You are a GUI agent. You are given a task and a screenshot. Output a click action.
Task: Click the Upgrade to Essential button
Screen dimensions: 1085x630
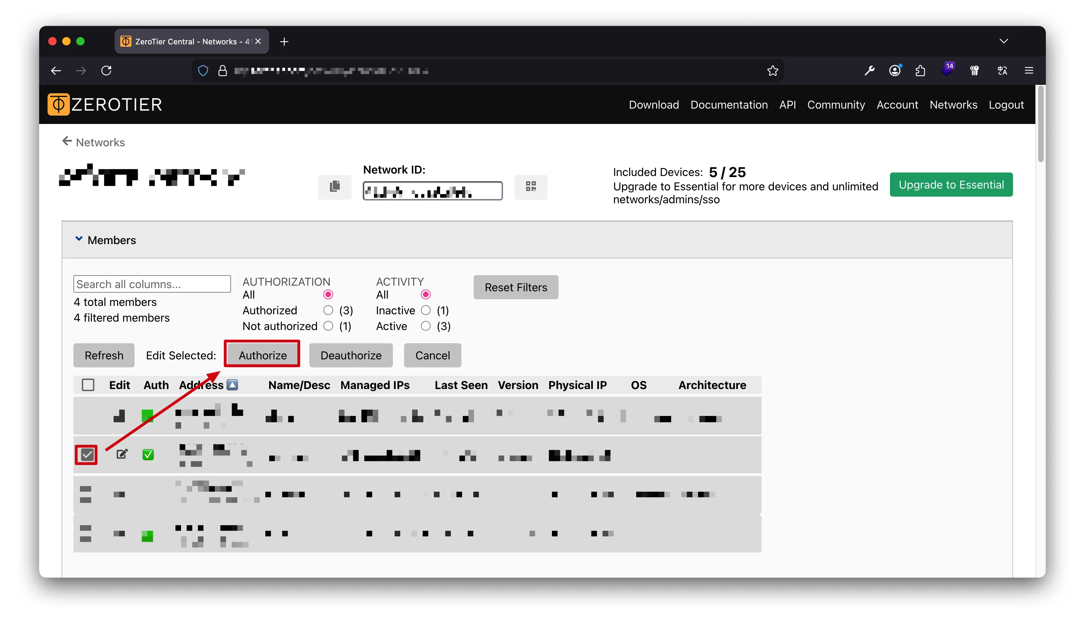pyautogui.click(x=951, y=184)
